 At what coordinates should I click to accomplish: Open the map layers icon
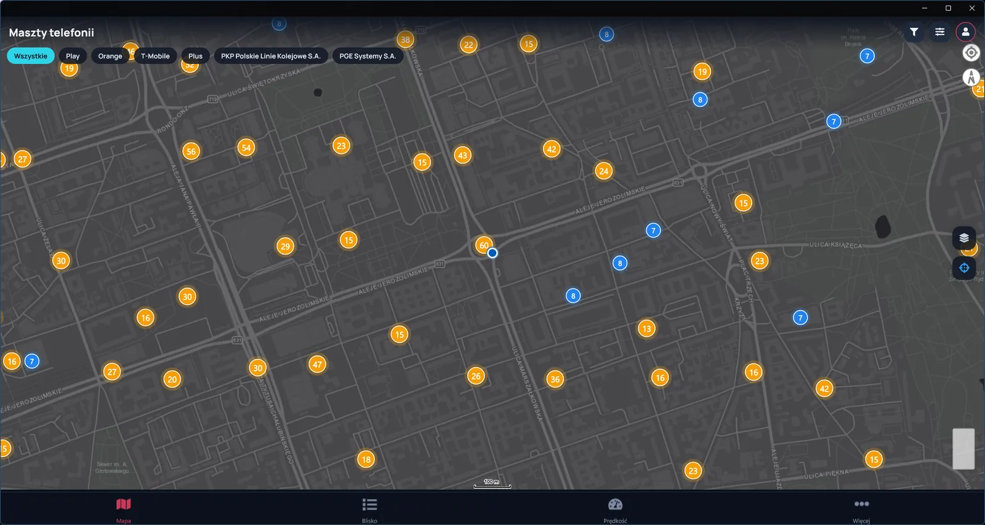point(964,238)
